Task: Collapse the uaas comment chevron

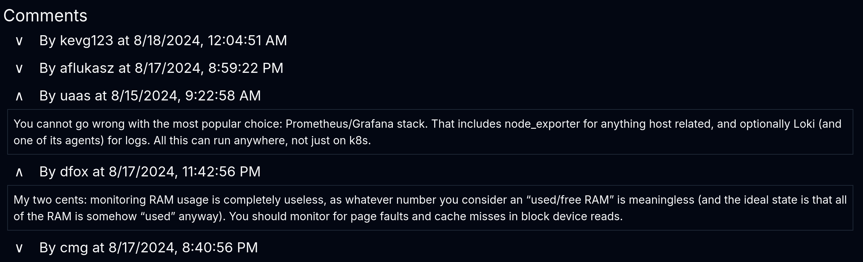Action: pos(19,96)
